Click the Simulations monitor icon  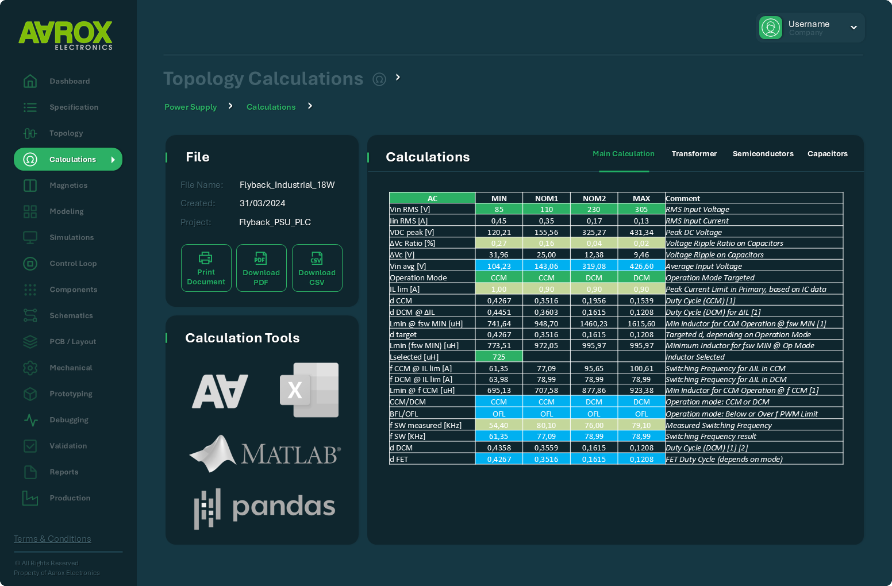point(30,237)
